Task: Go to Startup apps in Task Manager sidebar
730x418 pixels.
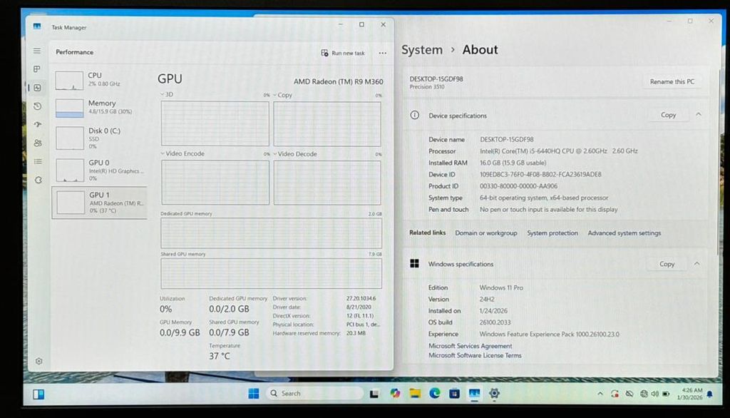Action: (x=37, y=124)
